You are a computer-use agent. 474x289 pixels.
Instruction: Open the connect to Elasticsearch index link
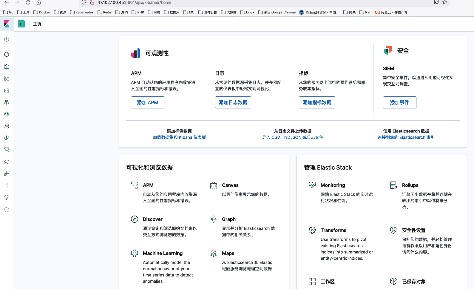[x=406, y=137]
